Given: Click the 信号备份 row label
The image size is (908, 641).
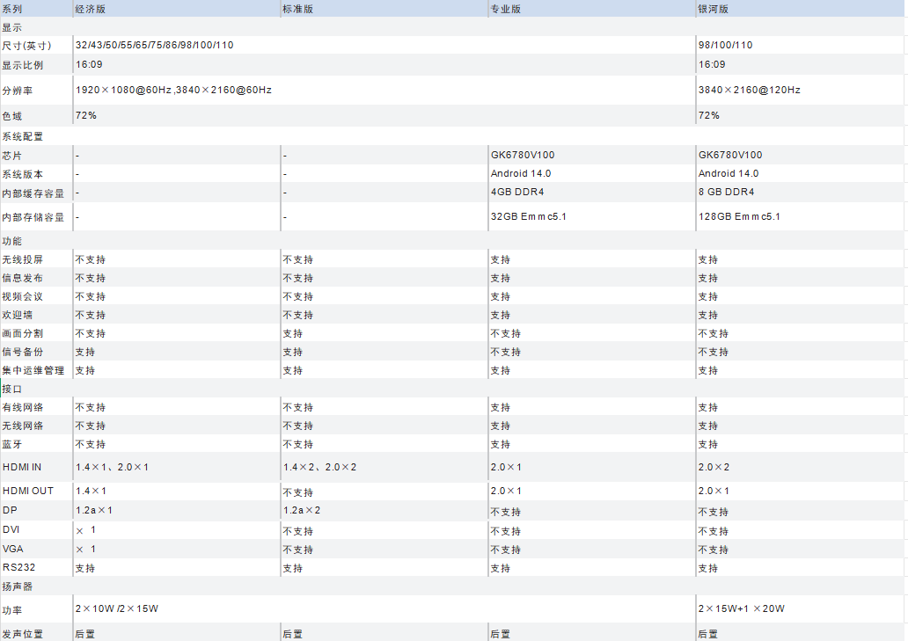Looking at the screenshot, I should click(23, 353).
